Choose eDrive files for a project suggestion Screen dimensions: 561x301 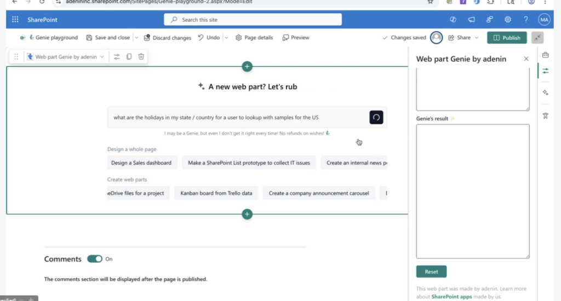click(x=139, y=193)
